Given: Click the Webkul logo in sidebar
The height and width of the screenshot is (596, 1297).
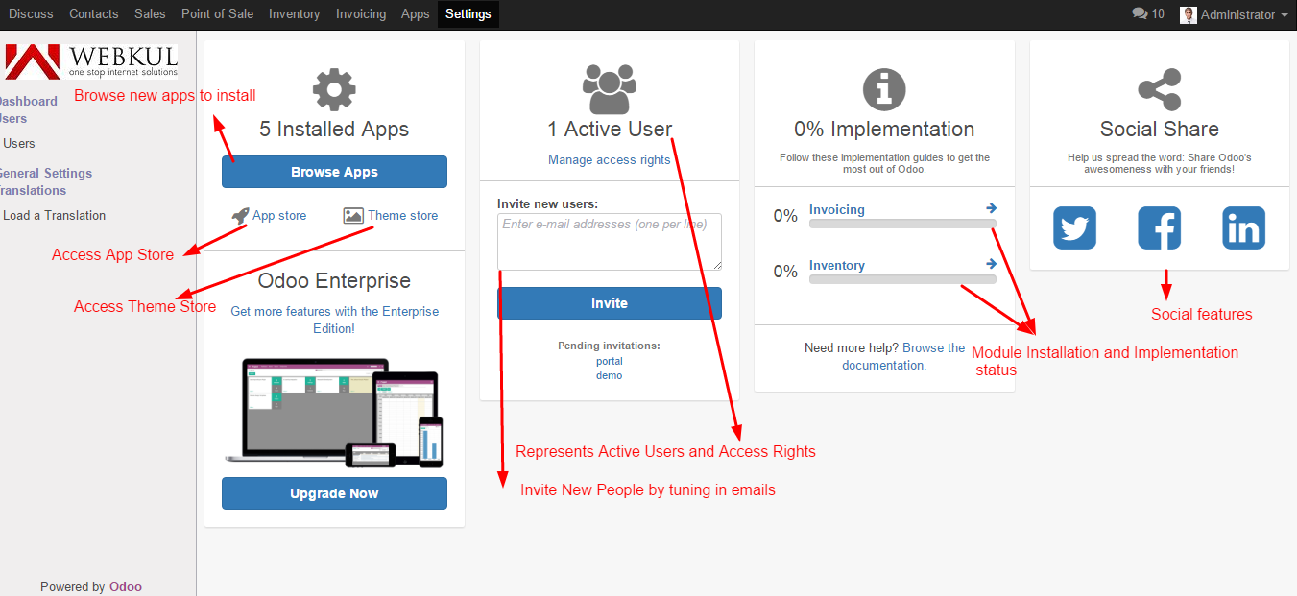Looking at the screenshot, I should (91, 61).
